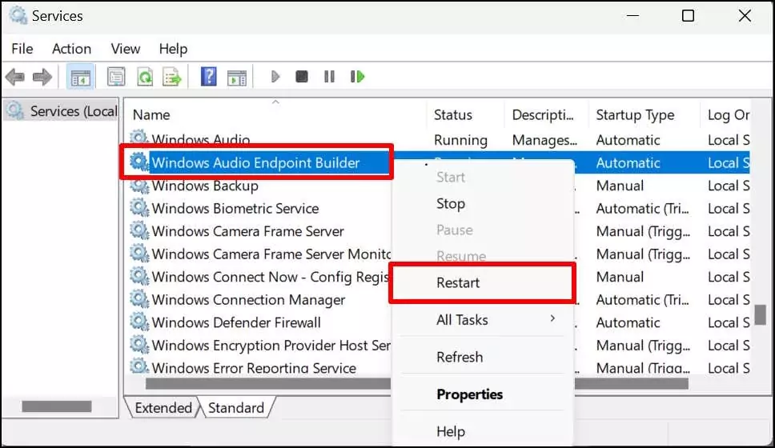Select the Windows Camera Frame Server Monitor row
This screenshot has width=775, height=448.
[x=439, y=254]
